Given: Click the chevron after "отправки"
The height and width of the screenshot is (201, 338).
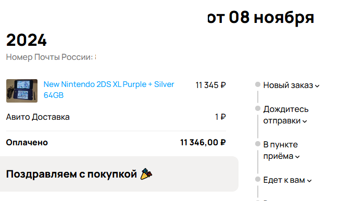Looking at the screenshot, I should pos(305,121).
